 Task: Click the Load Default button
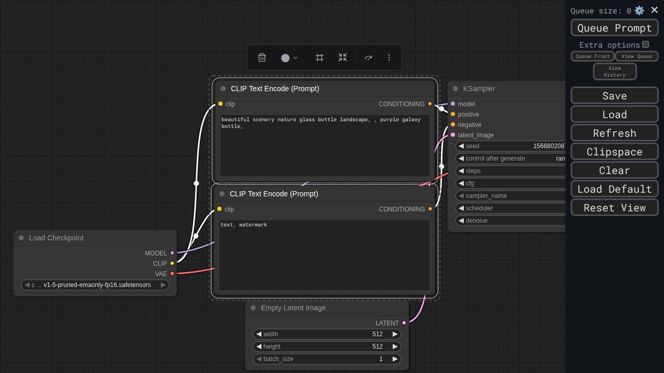click(615, 189)
